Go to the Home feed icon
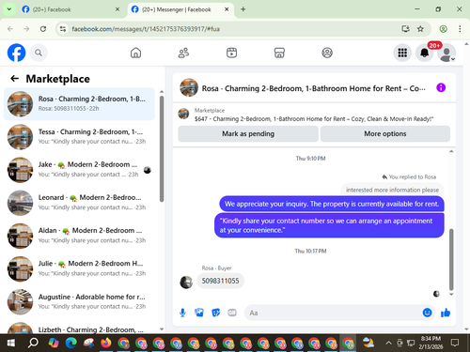The width and height of the screenshot is (470, 352). click(135, 53)
